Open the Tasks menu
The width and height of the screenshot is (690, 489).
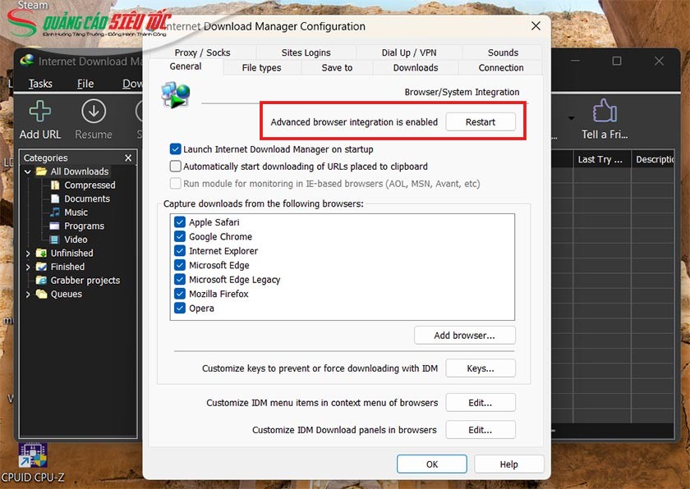click(x=40, y=84)
